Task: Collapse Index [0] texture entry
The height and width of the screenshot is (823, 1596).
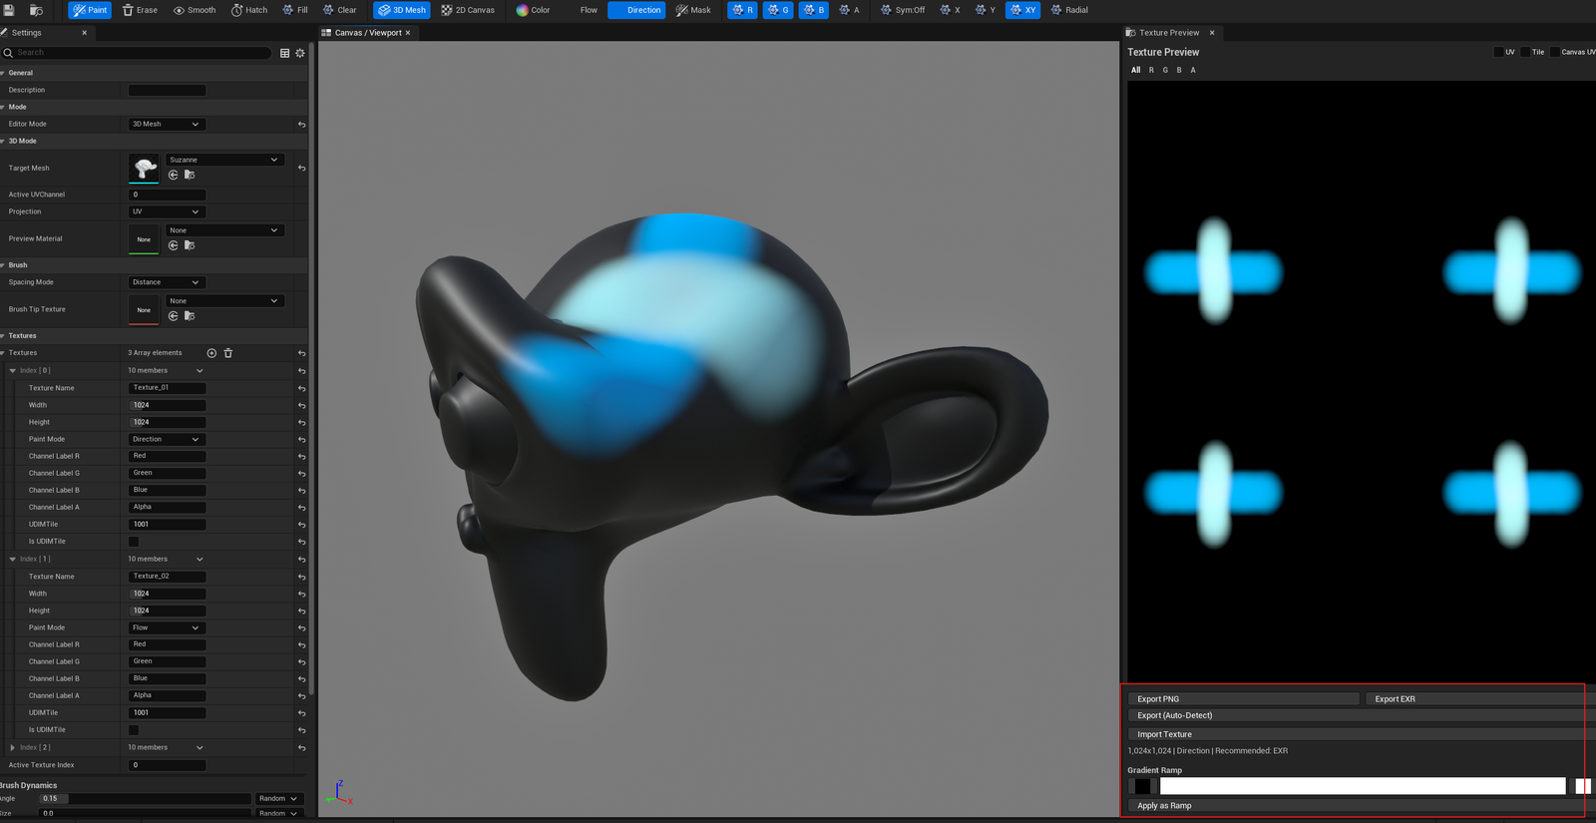Action: (13, 371)
